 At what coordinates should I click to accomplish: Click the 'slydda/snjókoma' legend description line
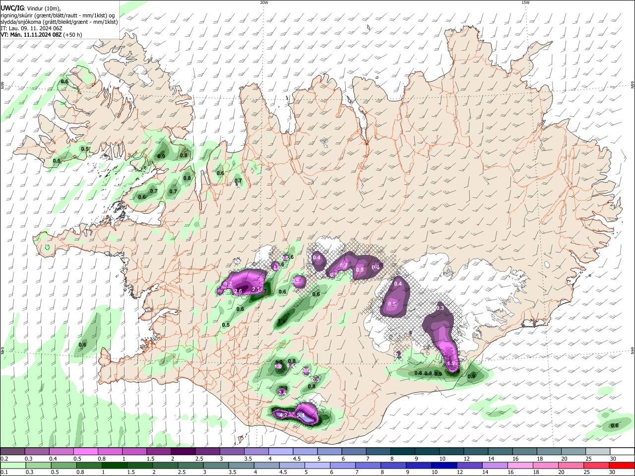pyautogui.click(x=59, y=22)
